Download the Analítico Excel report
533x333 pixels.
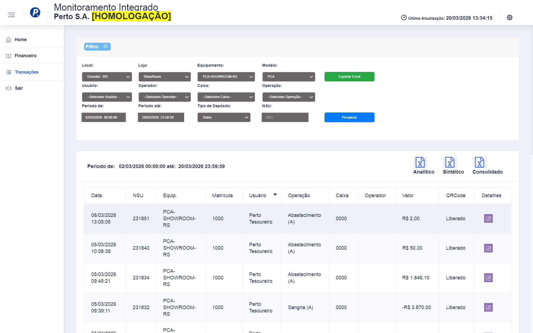420,162
